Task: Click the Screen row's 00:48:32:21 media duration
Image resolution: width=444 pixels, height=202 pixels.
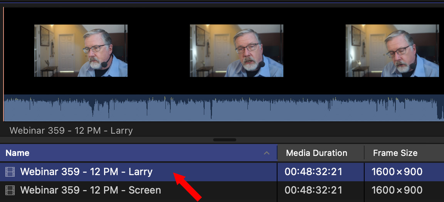Action: pos(314,190)
